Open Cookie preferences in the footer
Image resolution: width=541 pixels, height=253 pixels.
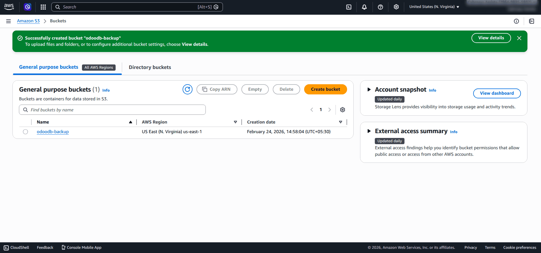click(520, 248)
